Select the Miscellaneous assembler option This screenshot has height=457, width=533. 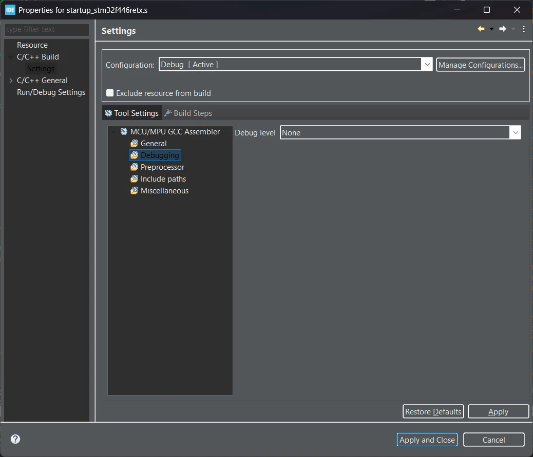pyautogui.click(x=164, y=191)
